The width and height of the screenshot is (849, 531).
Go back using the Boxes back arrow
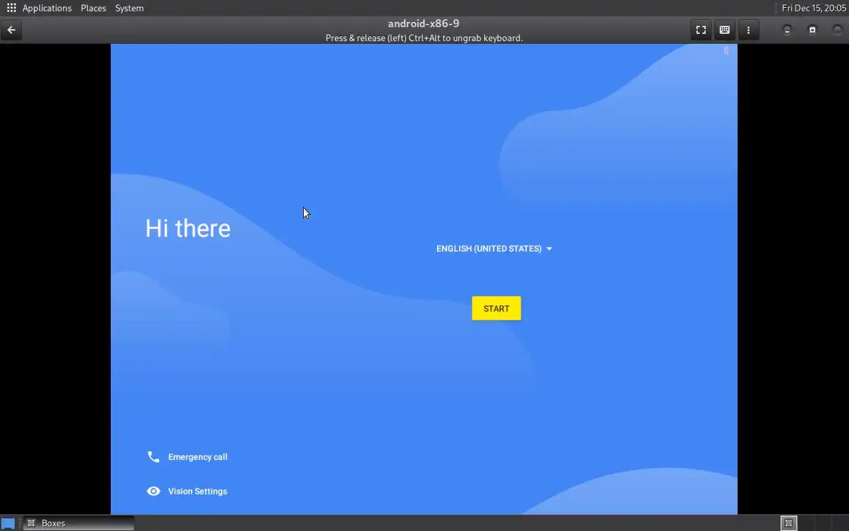click(11, 30)
